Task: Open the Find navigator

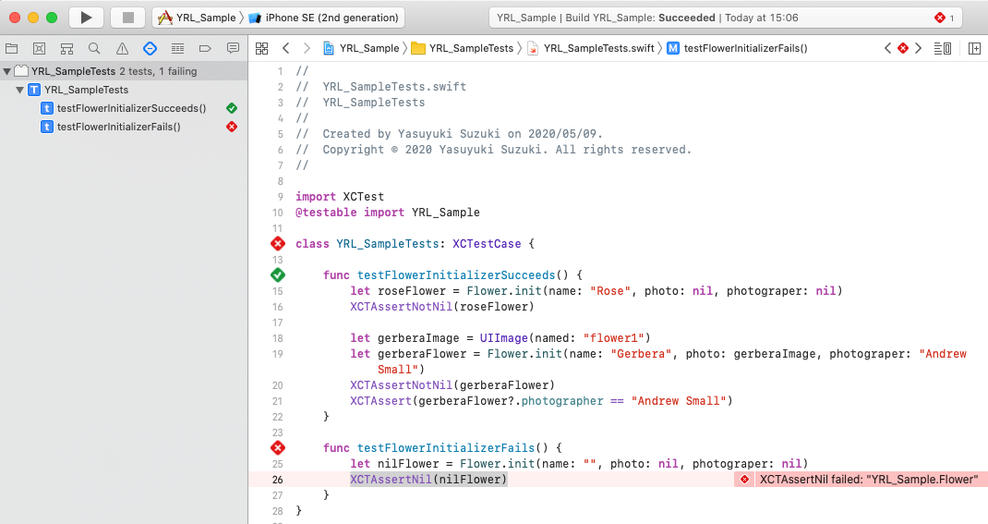Action: pos(94,49)
